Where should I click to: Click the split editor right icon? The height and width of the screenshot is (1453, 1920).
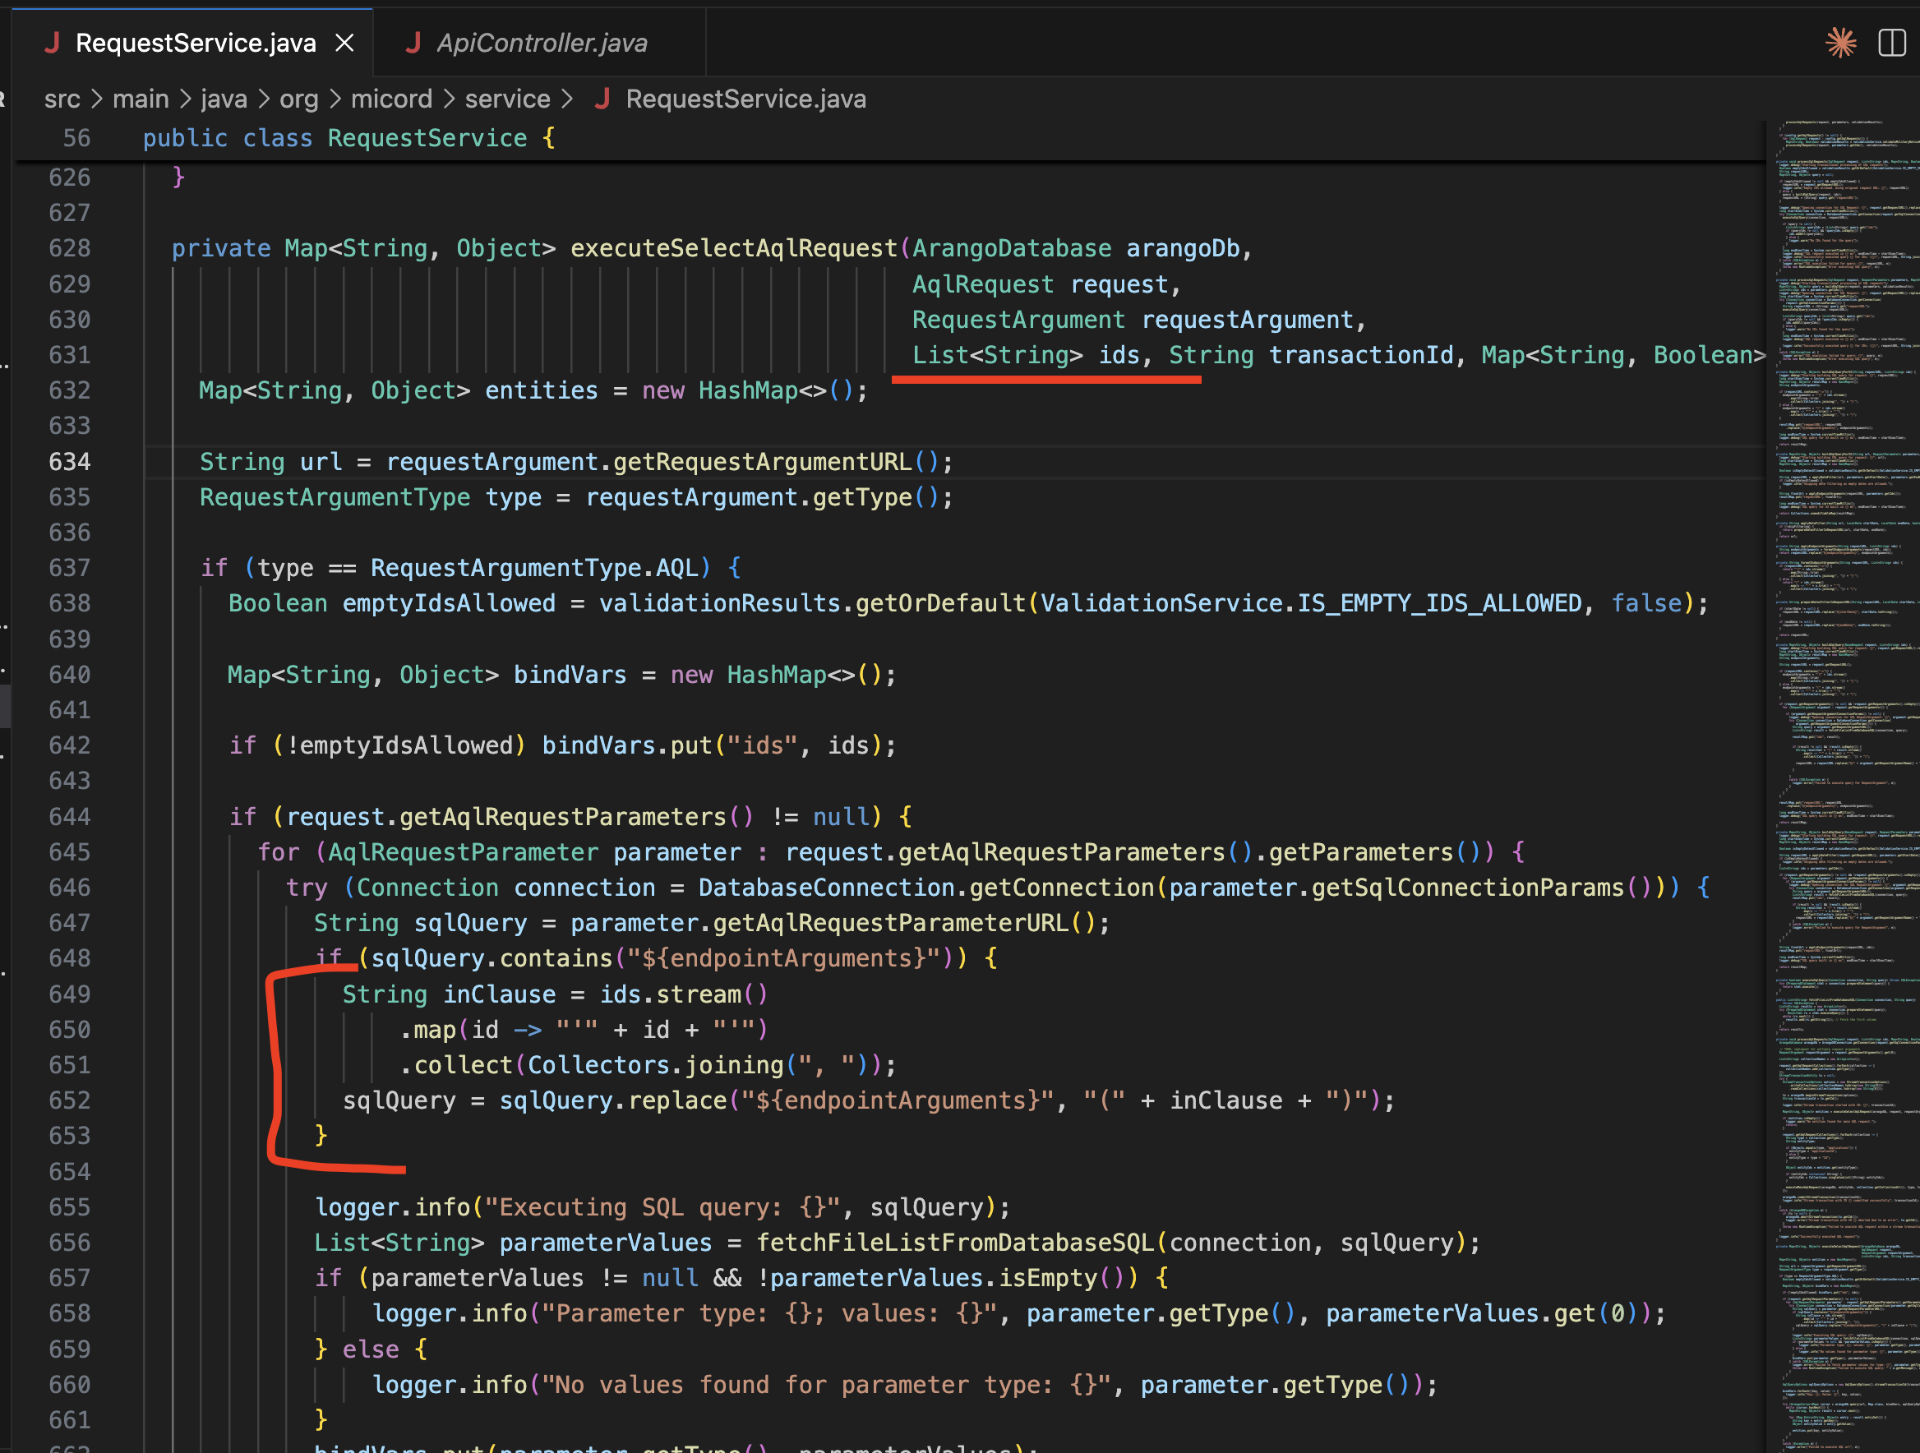pos(1891,43)
